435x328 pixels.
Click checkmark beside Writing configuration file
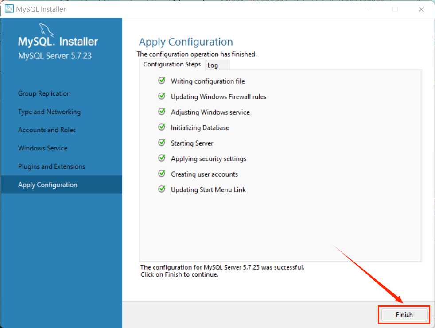tap(162, 81)
